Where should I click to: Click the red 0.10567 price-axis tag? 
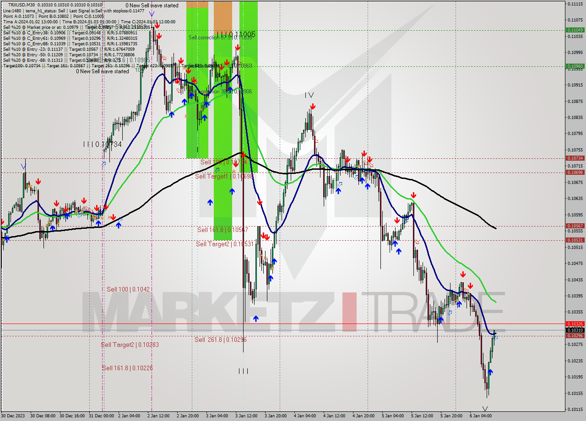tap(575, 226)
